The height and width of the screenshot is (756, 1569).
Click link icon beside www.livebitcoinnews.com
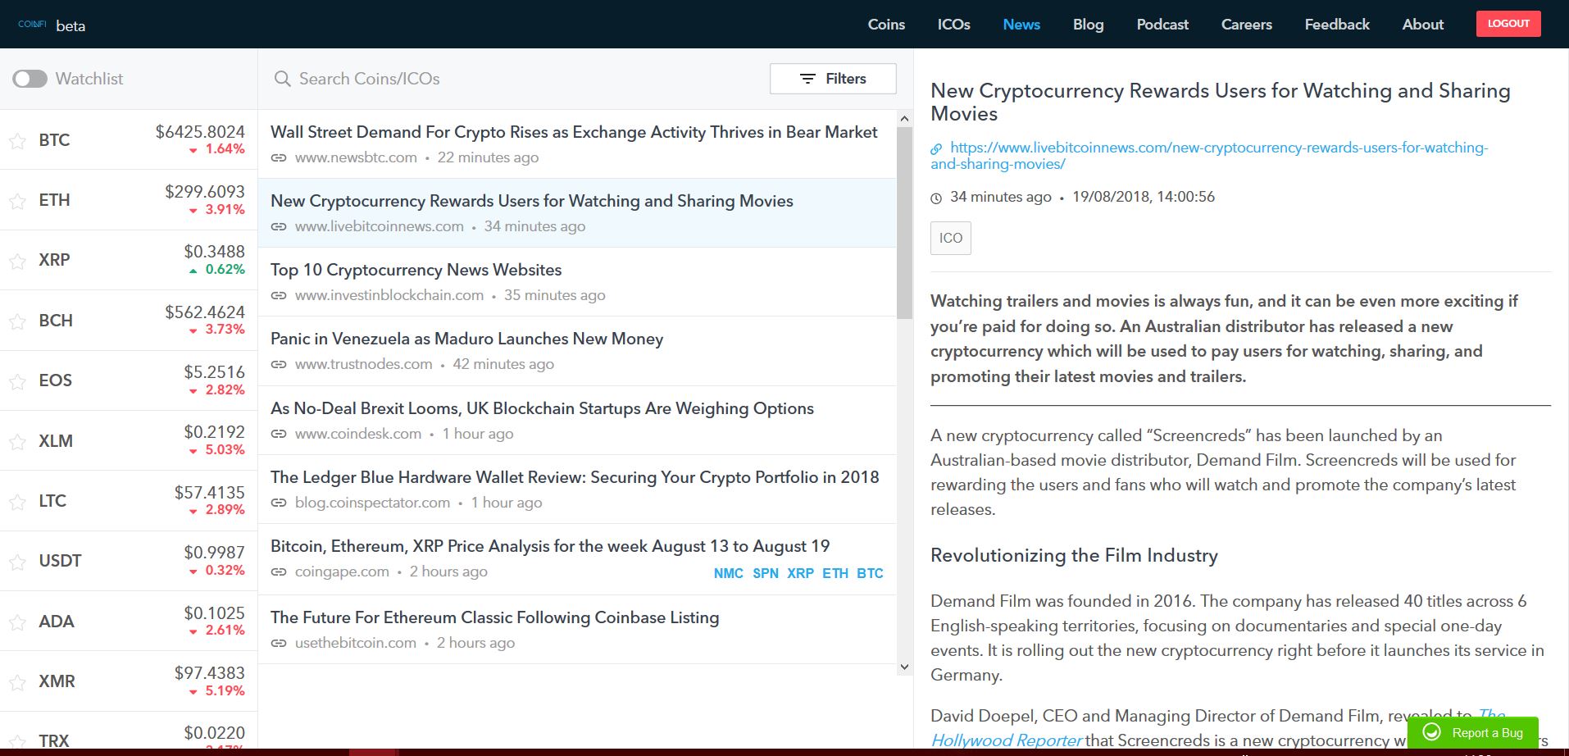(279, 226)
